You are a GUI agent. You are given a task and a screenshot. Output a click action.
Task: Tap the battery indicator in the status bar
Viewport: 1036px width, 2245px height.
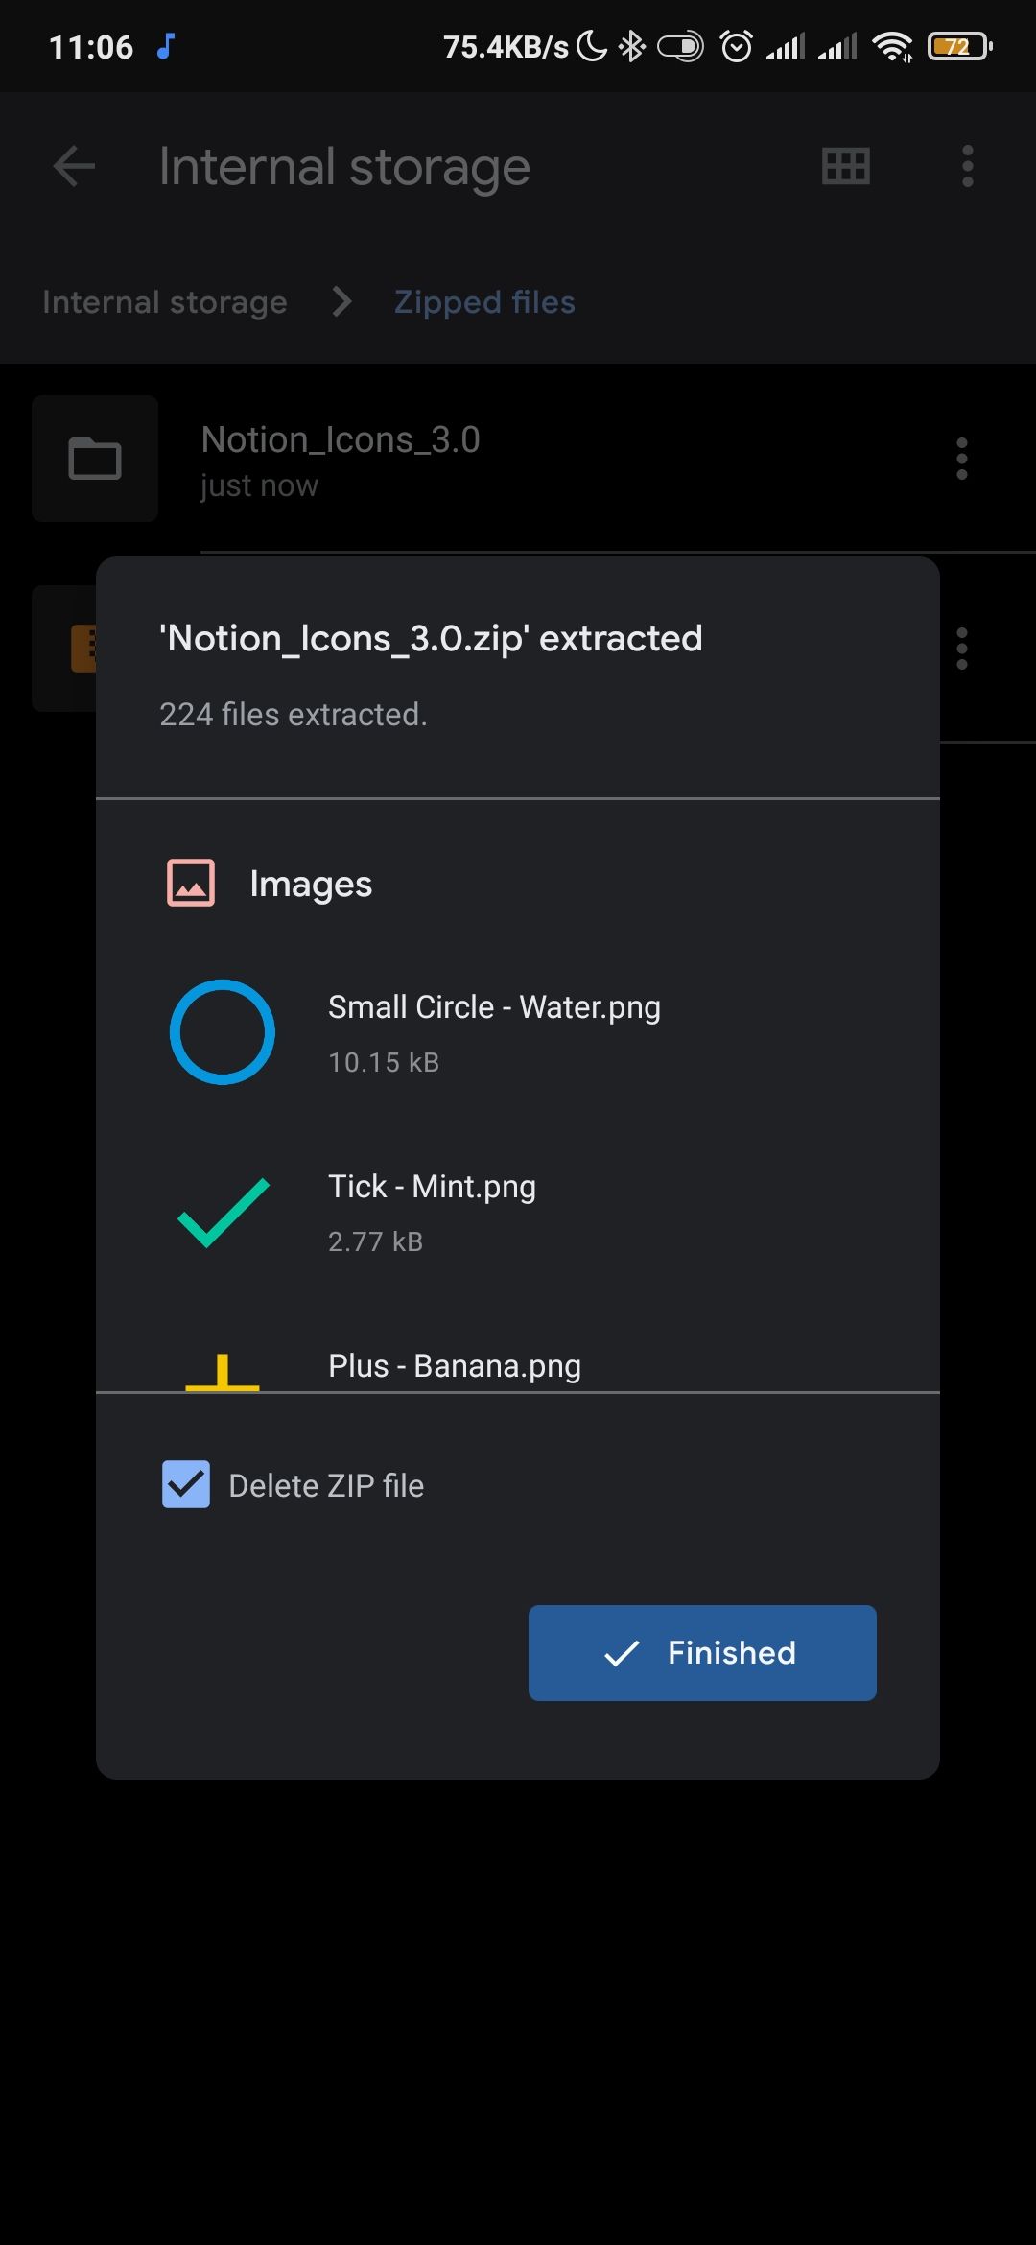[x=955, y=45]
